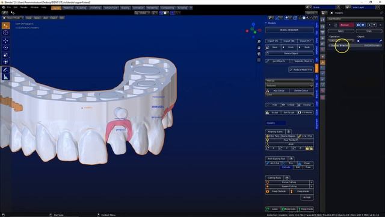Open the Global transform orientation dropdown

click(142, 13)
